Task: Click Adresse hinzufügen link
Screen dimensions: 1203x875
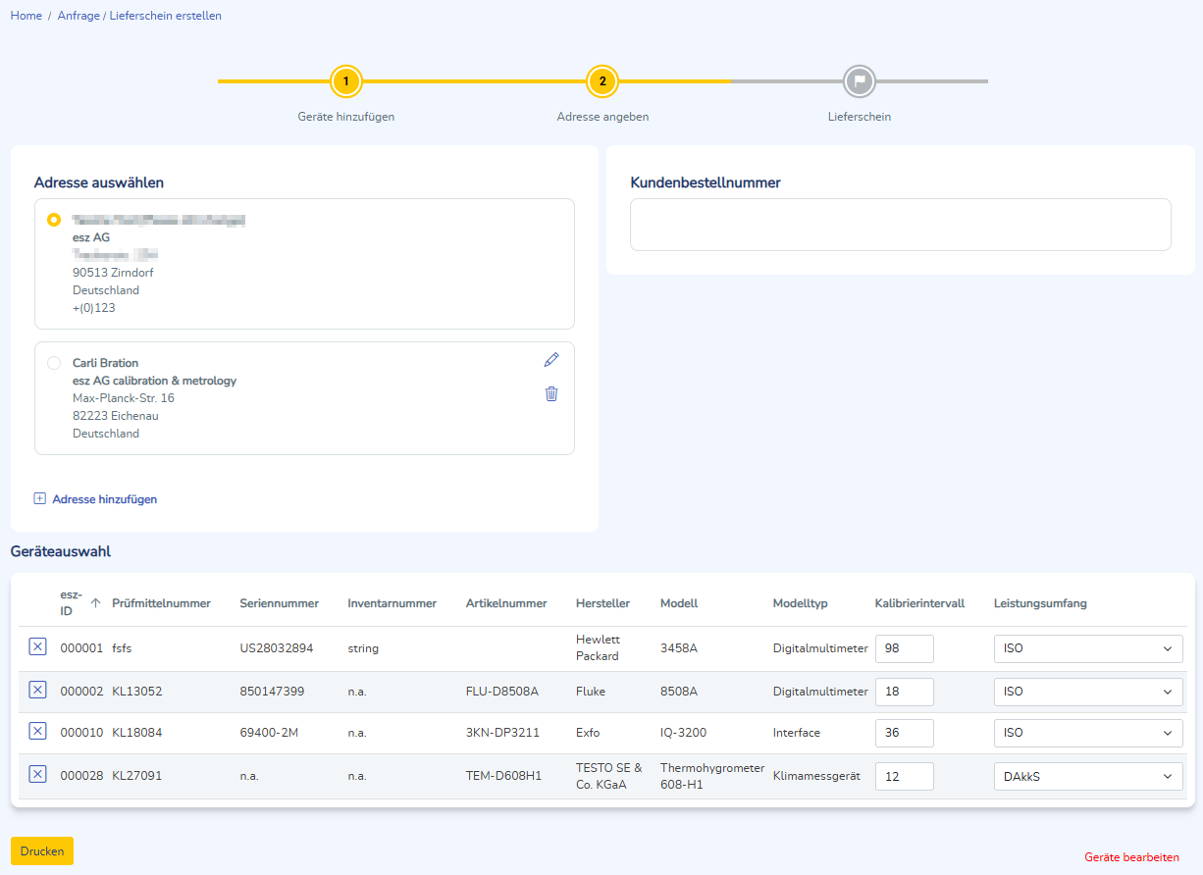Action: pyautogui.click(x=104, y=499)
